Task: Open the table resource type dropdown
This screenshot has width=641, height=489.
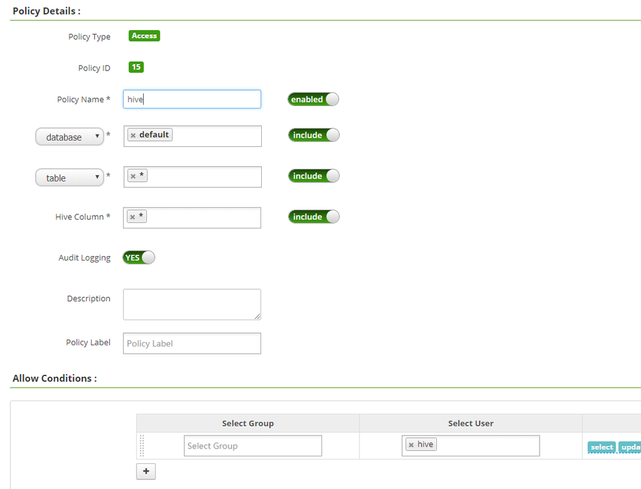Action: pos(69,178)
